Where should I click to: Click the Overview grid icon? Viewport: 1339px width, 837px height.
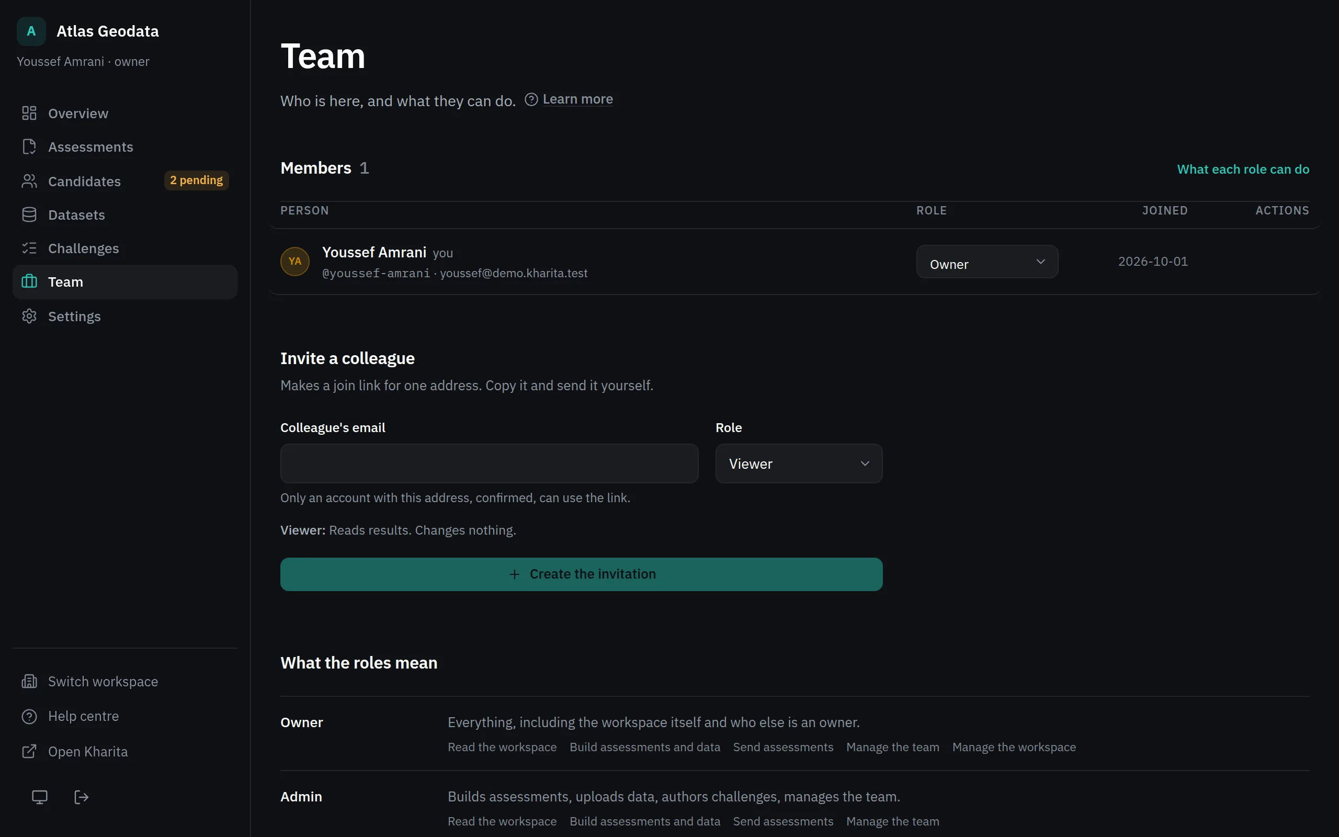tap(29, 113)
